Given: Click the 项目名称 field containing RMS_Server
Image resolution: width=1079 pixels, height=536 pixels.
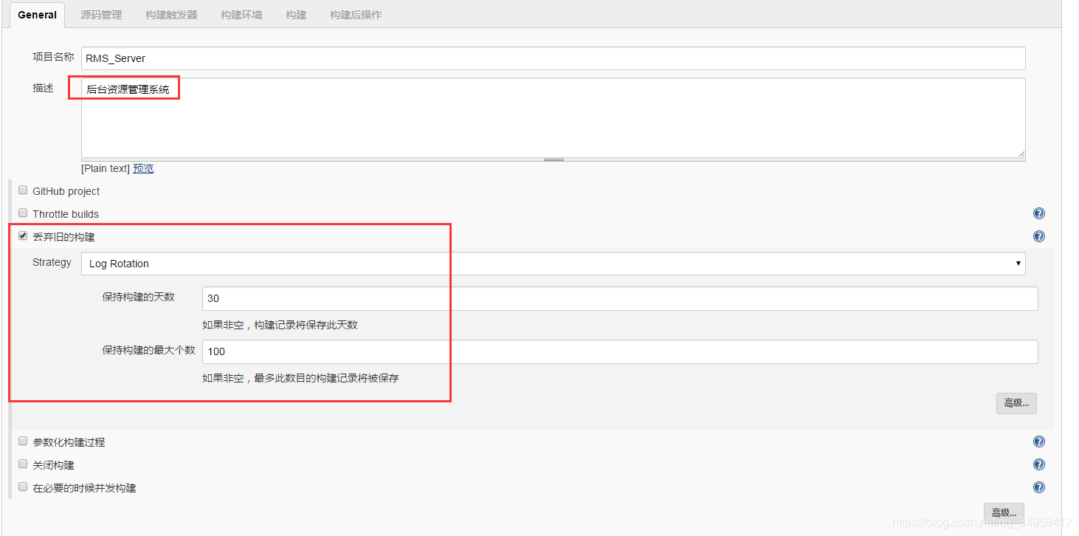Looking at the screenshot, I should (554, 58).
